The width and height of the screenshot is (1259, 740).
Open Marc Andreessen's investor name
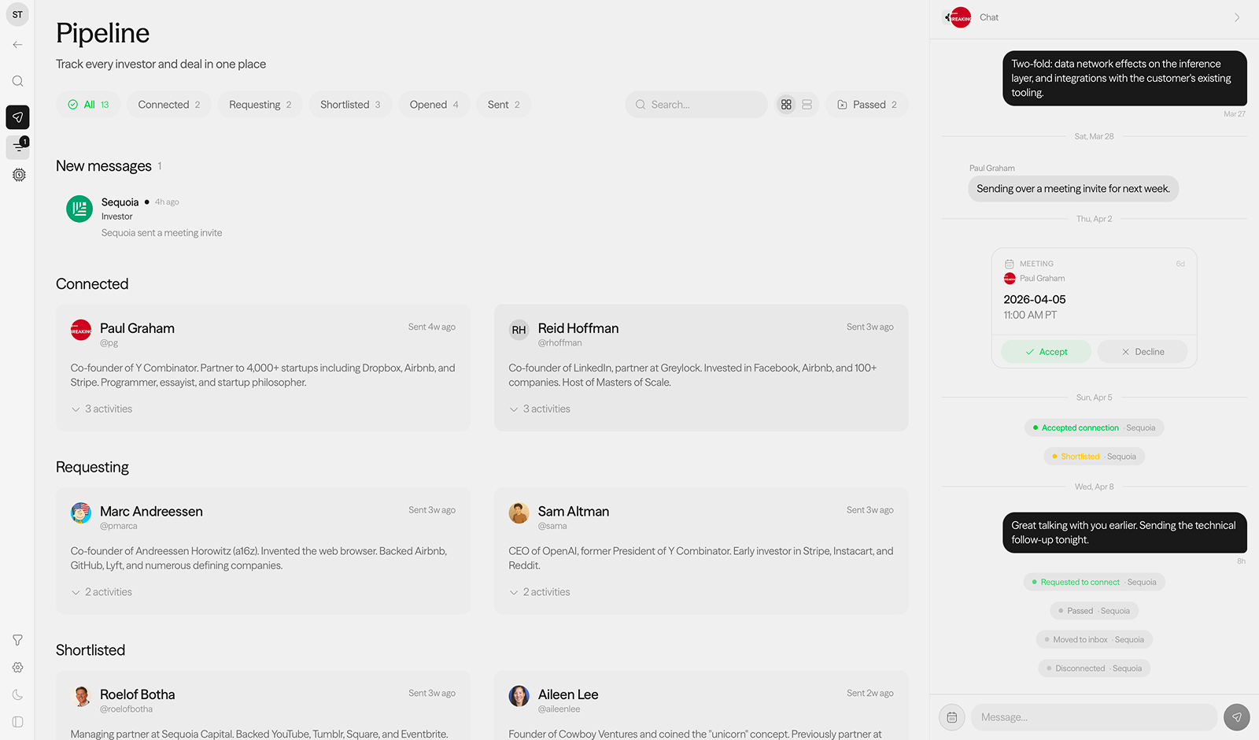coord(151,512)
